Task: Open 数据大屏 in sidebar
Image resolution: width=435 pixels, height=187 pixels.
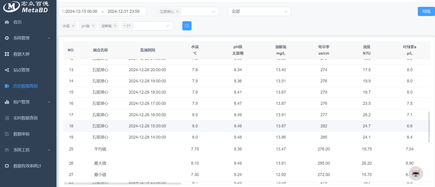Action: coord(22,54)
